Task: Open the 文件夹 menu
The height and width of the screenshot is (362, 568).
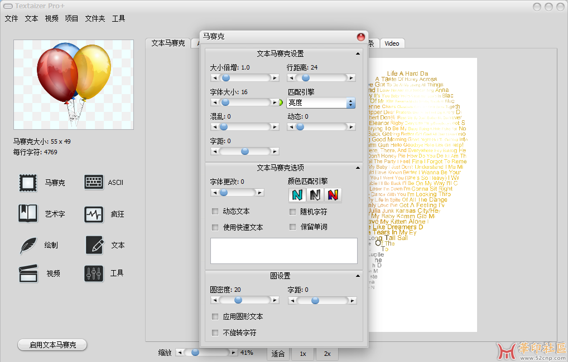Action: 95,18
